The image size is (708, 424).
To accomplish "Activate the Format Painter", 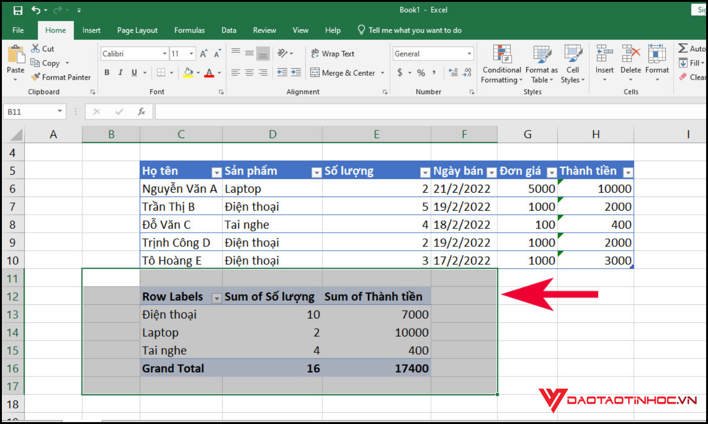I will pyautogui.click(x=61, y=77).
